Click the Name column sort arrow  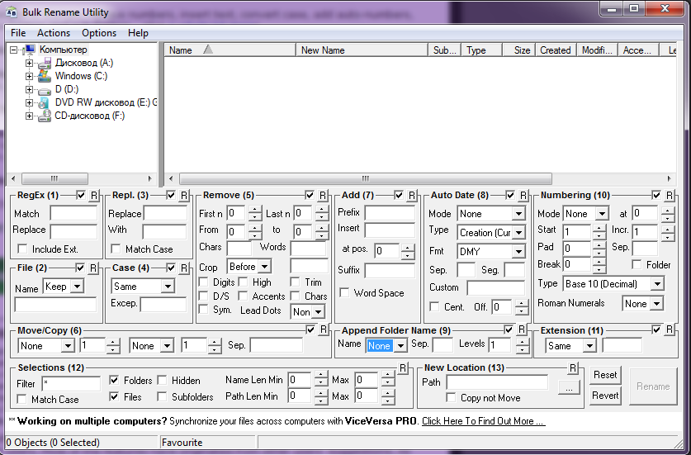point(208,50)
